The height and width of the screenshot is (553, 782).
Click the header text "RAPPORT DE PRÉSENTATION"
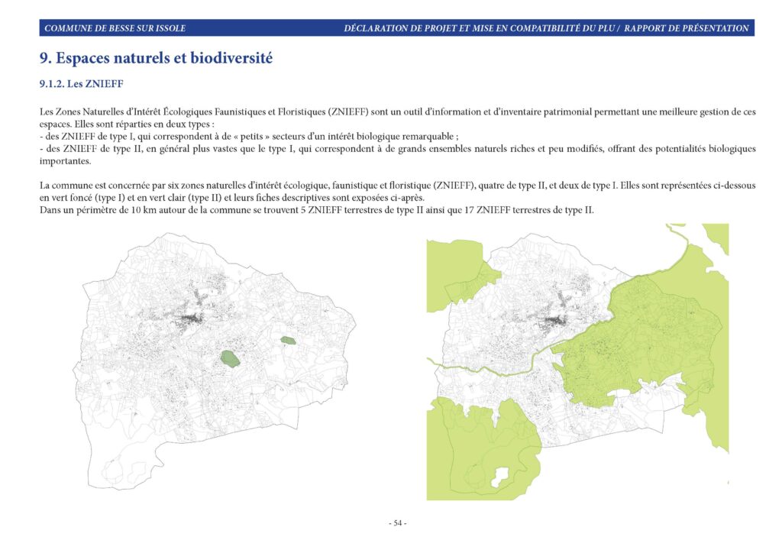click(687, 28)
